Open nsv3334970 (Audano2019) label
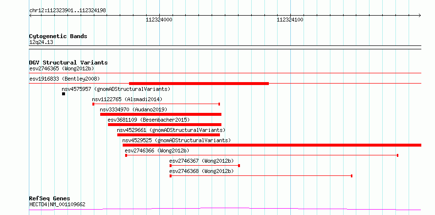435x215 pixels. coord(134,109)
